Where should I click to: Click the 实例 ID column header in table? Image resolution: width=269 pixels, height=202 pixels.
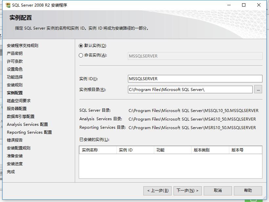(x=135, y=150)
